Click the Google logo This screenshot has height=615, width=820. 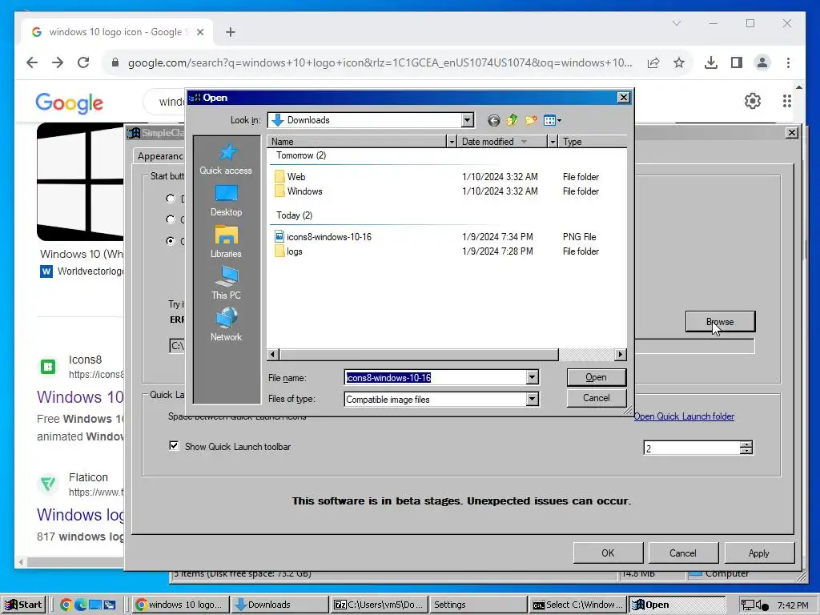(x=69, y=102)
